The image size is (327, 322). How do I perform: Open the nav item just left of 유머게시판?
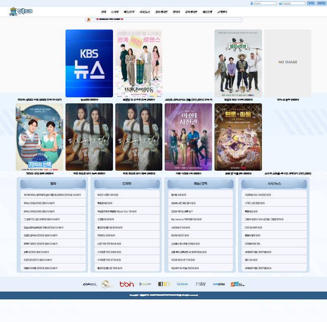click(x=176, y=12)
